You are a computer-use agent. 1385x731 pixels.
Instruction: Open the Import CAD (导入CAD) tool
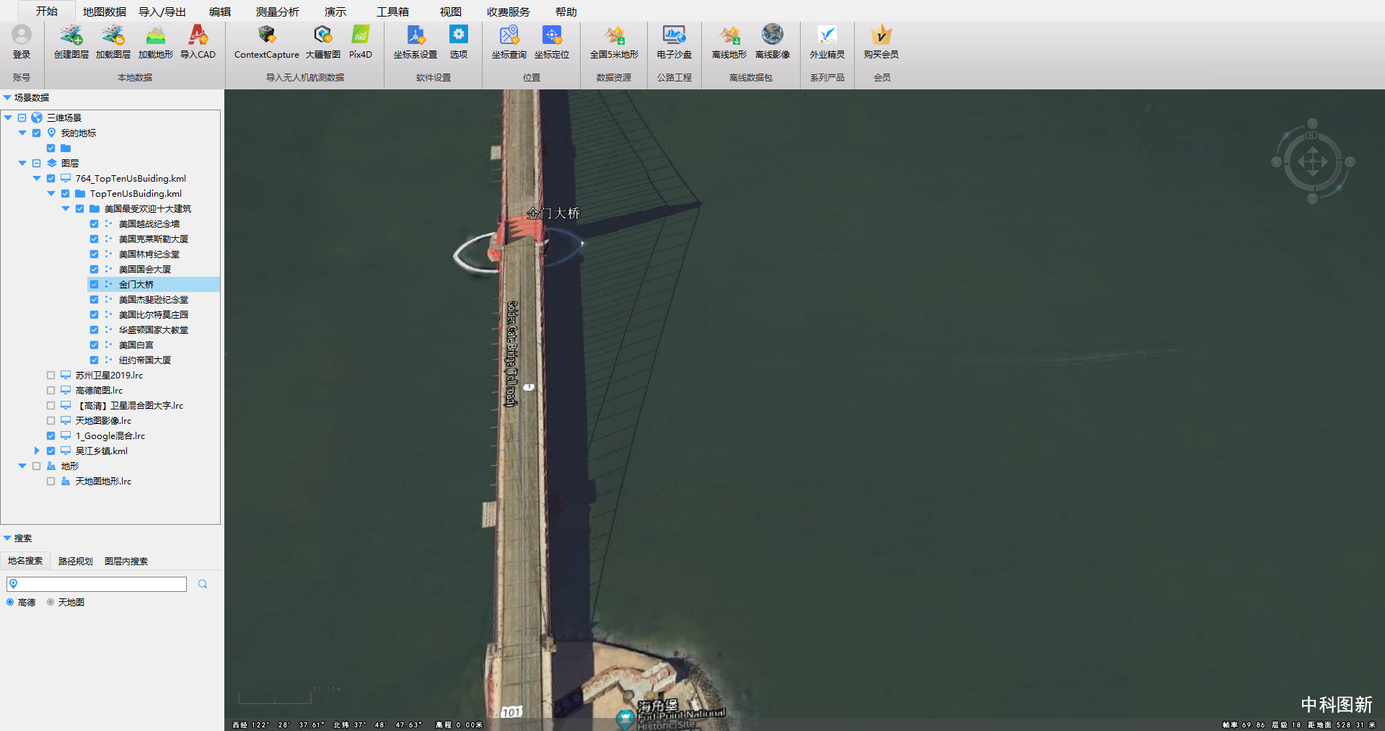coord(198,36)
